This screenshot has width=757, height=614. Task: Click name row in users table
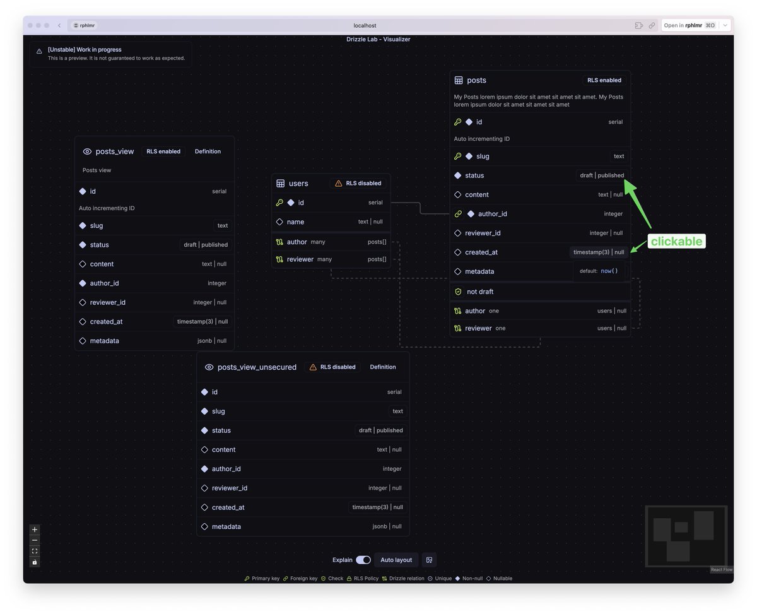[331, 222]
